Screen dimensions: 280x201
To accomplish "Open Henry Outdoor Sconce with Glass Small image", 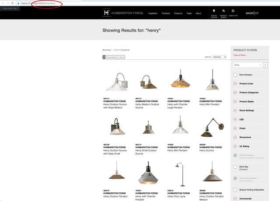I will click(x=117, y=126).
